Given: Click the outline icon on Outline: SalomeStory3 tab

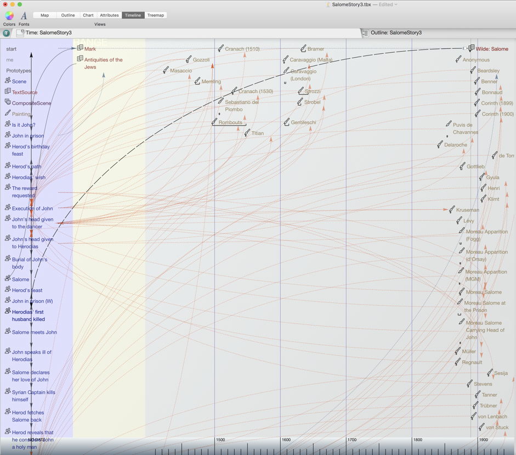Looking at the screenshot, I should (x=364, y=32).
